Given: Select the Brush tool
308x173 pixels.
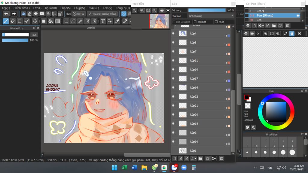Looking at the screenshot, I should point(6,21).
